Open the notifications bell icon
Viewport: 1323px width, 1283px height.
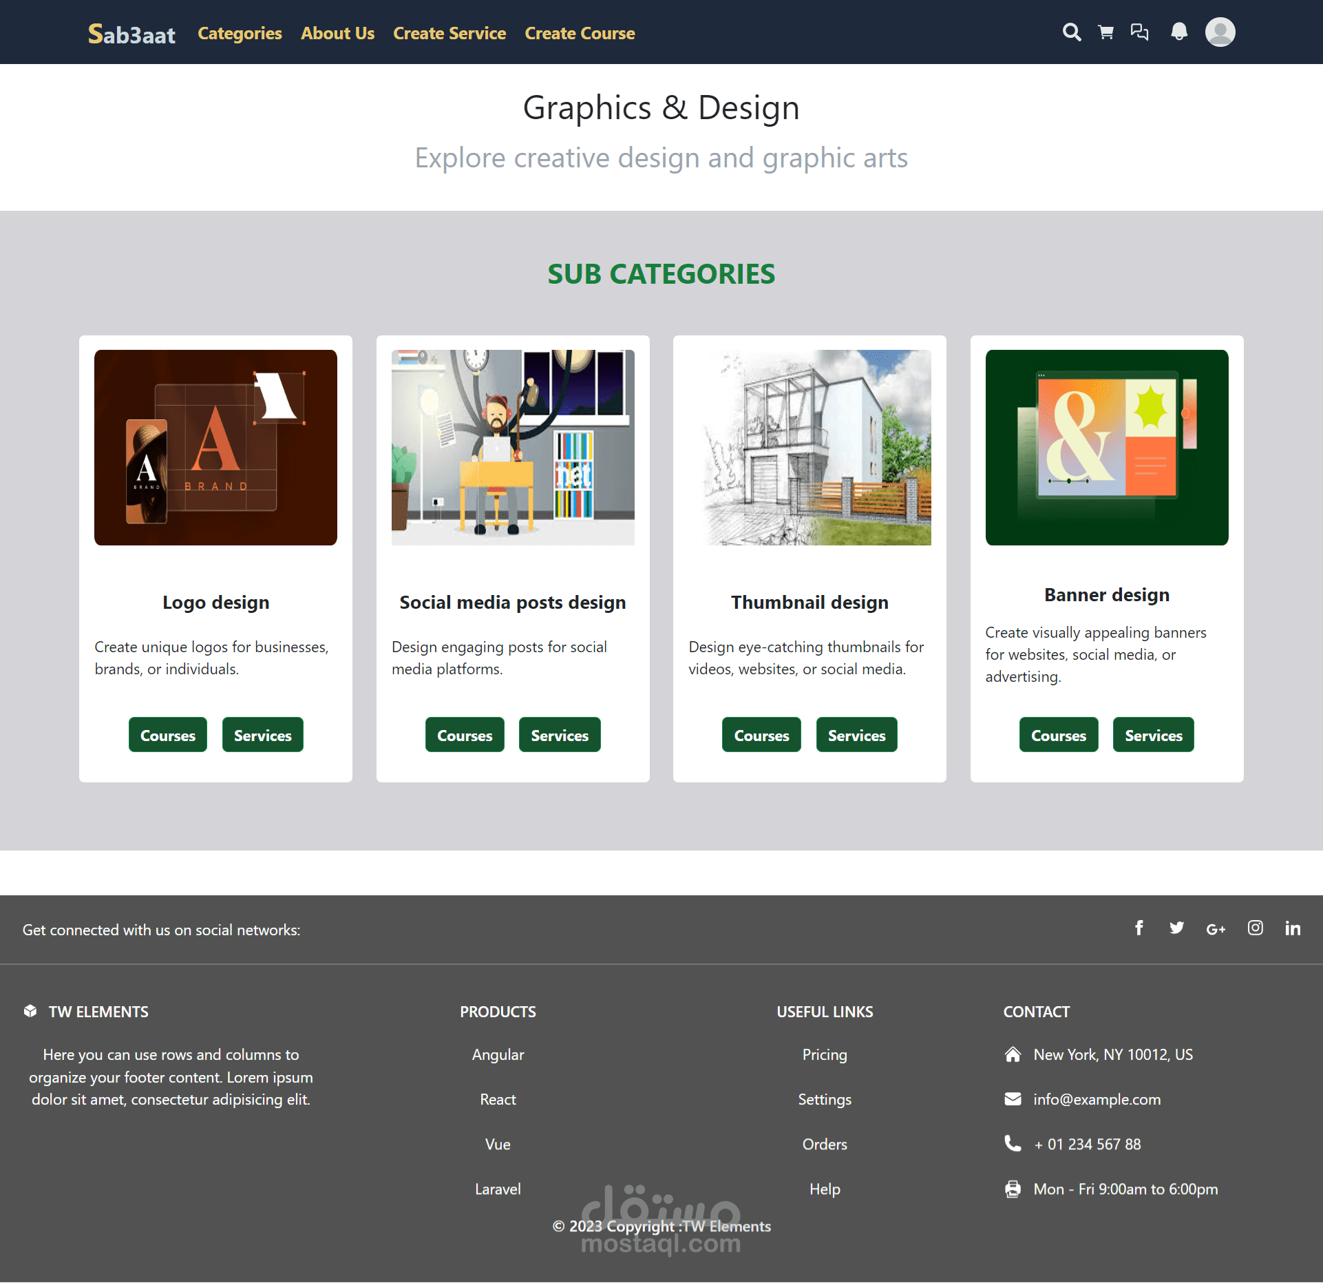click(1179, 32)
